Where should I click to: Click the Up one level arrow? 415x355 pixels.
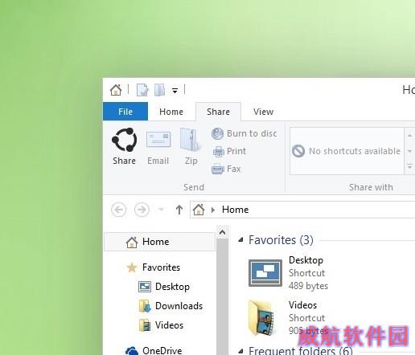coord(179,210)
